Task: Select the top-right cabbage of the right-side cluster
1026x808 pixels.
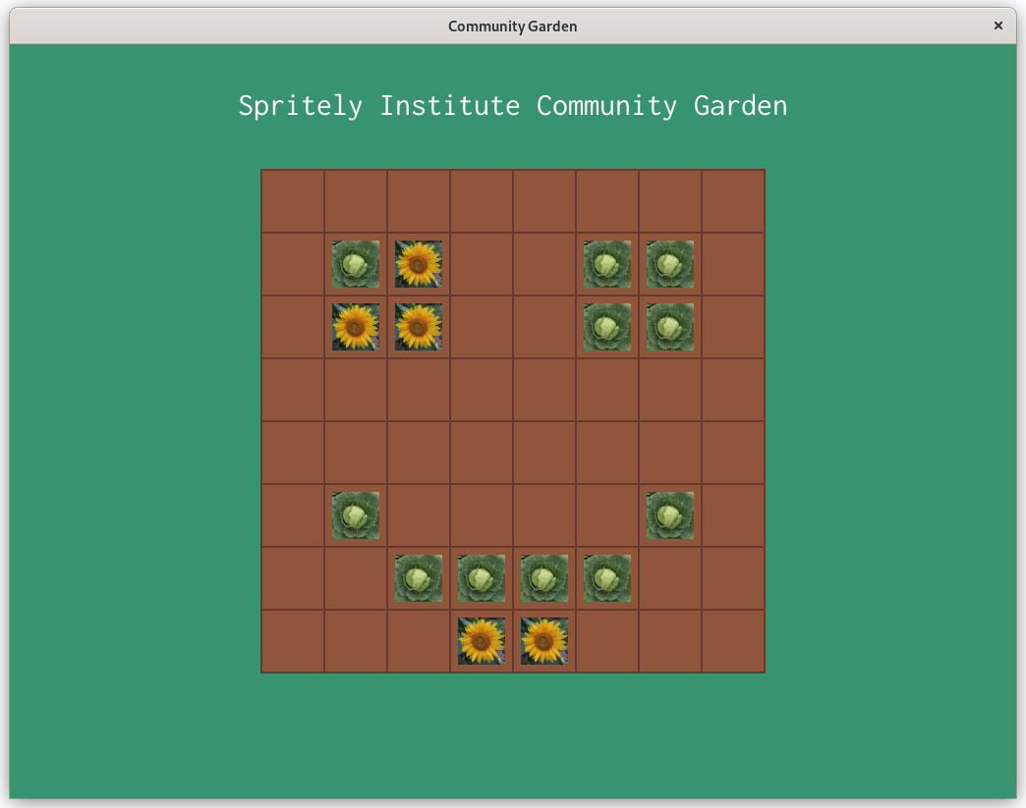Action: click(670, 264)
